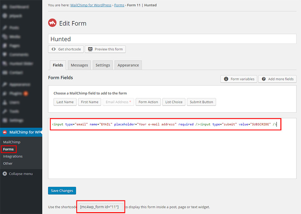The image size is (301, 214).
Task: Preview this form
Action: coord(105,49)
